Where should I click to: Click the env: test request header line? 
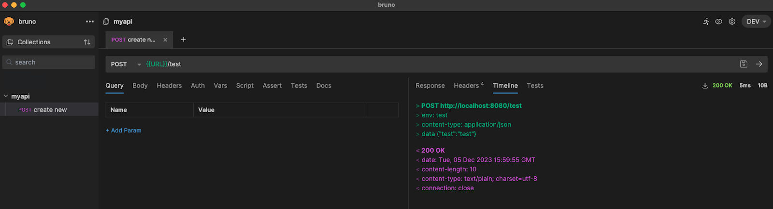coord(431,115)
